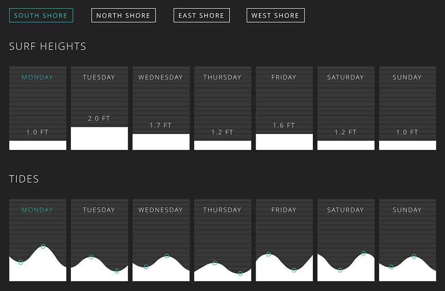Open the East Shore tab
The width and height of the screenshot is (445, 291).
pos(201,15)
